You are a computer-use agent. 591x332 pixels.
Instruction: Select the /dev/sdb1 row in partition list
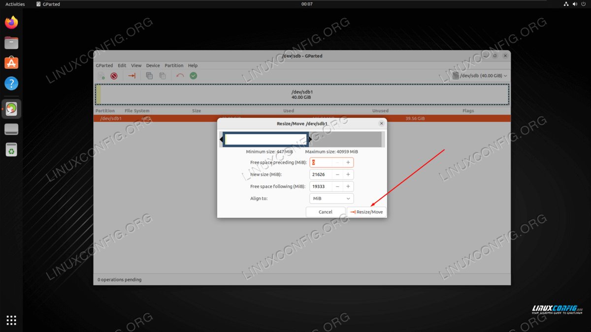pyautogui.click(x=302, y=119)
